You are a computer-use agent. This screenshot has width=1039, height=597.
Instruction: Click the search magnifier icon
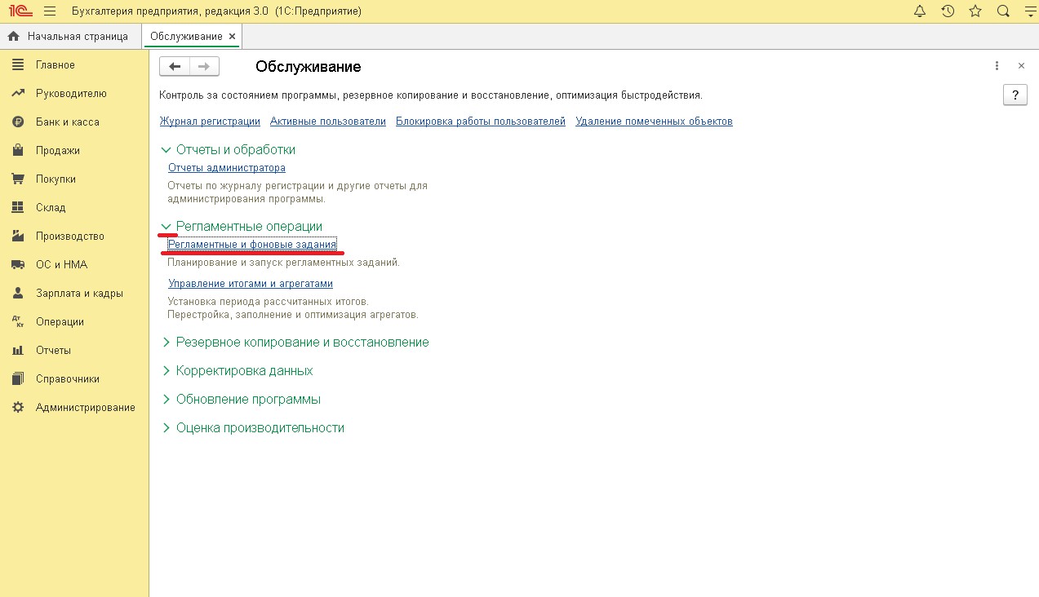1003,11
